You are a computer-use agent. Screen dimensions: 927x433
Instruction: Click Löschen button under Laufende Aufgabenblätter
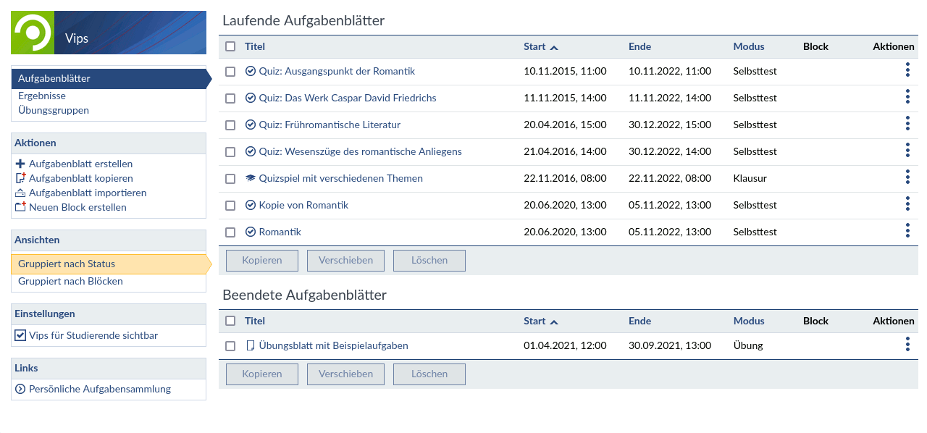tap(429, 261)
